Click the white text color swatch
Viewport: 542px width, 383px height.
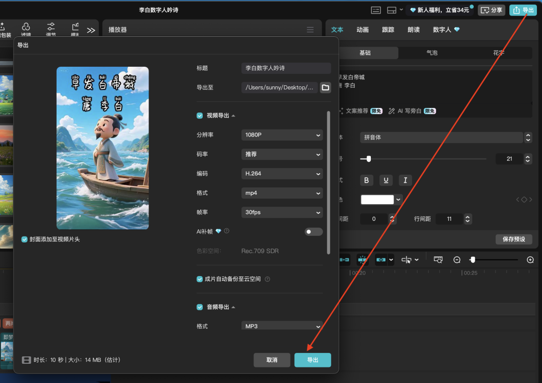tap(377, 199)
